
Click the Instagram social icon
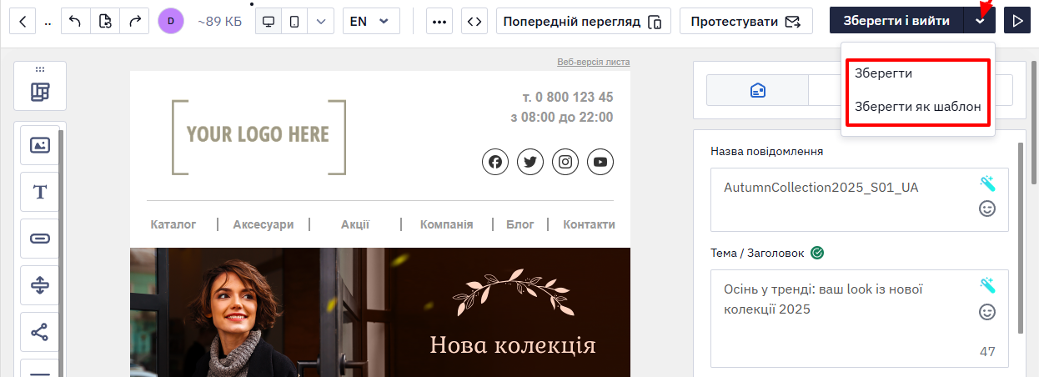pos(565,162)
